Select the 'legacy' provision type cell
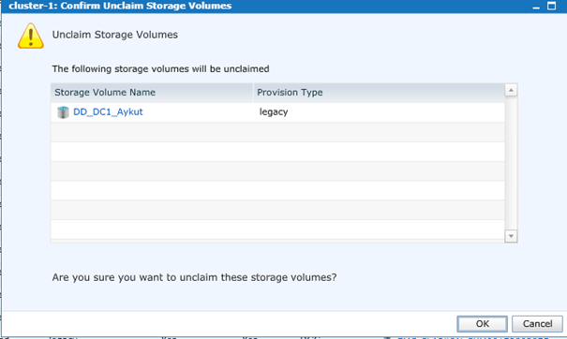The width and height of the screenshot is (567, 339). pos(274,112)
